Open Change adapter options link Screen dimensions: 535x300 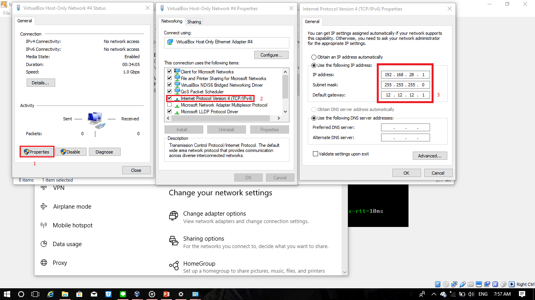(x=215, y=214)
